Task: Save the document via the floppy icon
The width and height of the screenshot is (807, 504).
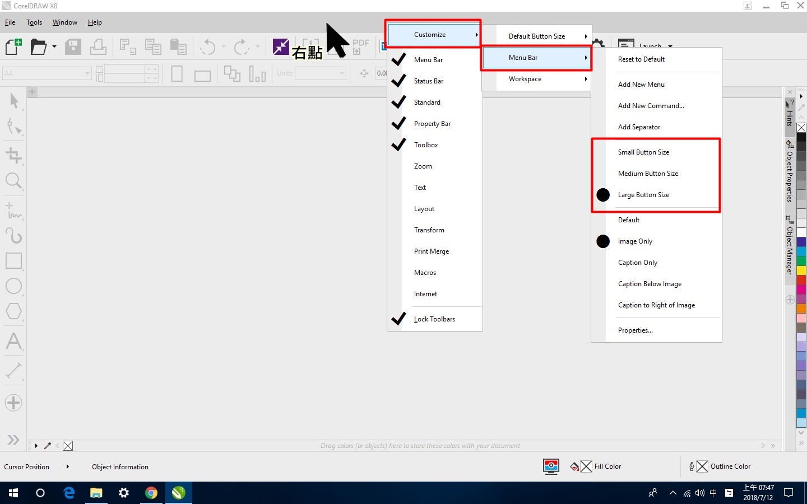Action: pyautogui.click(x=73, y=46)
